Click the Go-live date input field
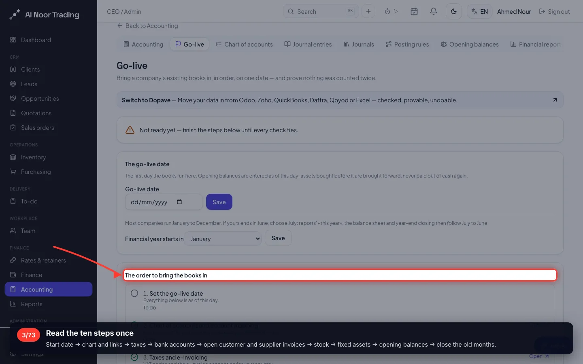Image resolution: width=583 pixels, height=364 pixels. pos(164,202)
